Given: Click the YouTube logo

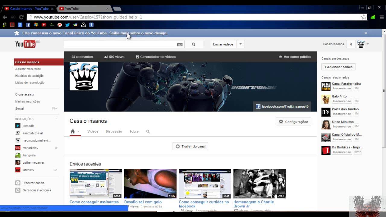Looking at the screenshot, I should (x=25, y=44).
